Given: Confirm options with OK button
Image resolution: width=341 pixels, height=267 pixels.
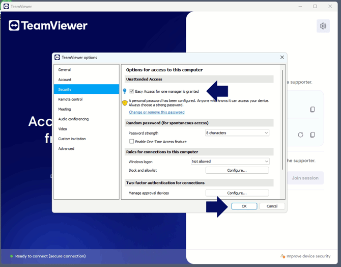Looking at the screenshot, I should (244, 206).
